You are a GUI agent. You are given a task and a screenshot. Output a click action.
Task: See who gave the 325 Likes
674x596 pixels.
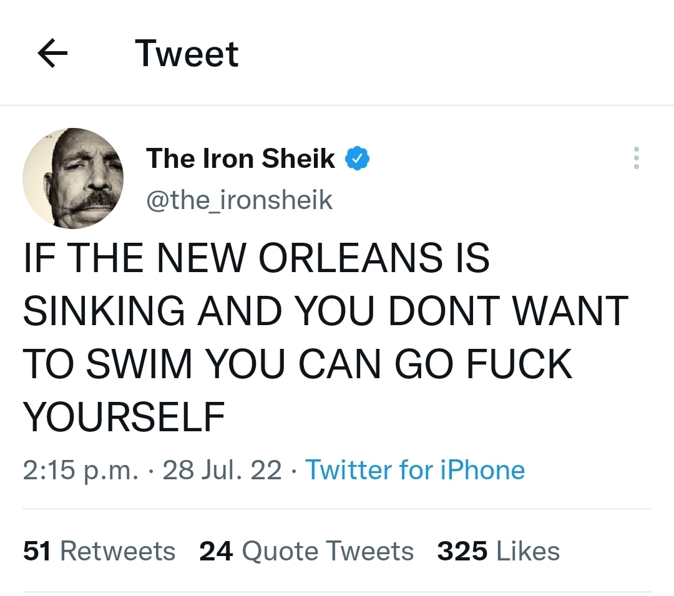click(x=498, y=551)
